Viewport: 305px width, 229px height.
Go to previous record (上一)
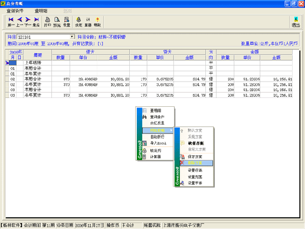(x=19, y=22)
